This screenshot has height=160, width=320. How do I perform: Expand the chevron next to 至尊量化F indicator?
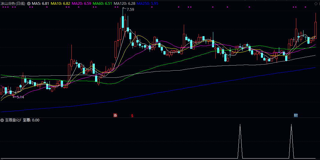point(2,120)
